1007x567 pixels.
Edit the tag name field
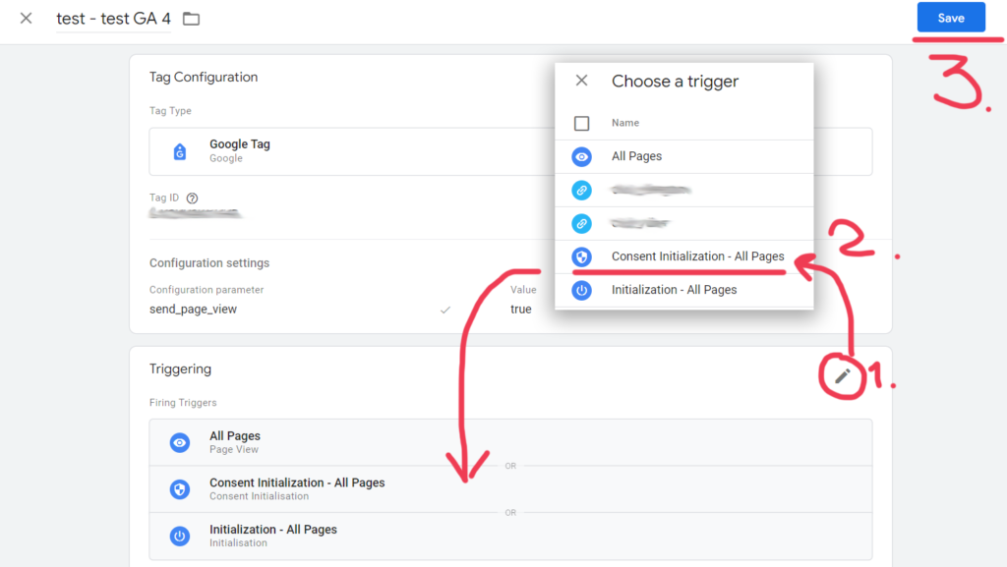[113, 19]
